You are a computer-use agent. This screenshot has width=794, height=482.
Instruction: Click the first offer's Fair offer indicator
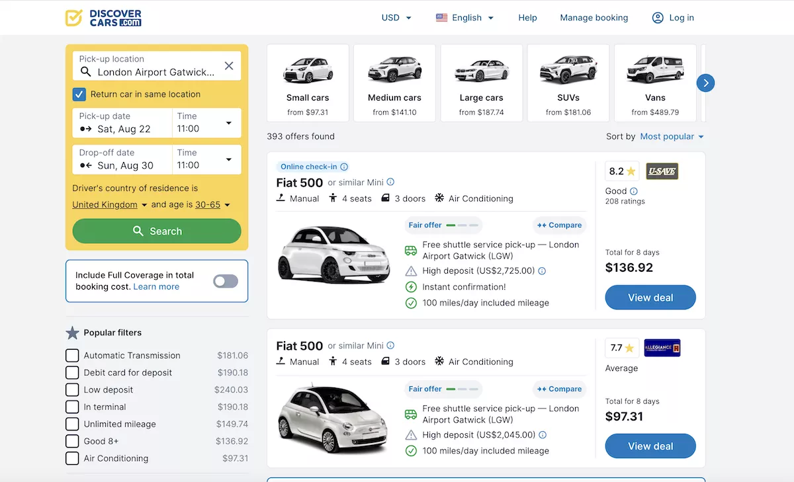[443, 225]
